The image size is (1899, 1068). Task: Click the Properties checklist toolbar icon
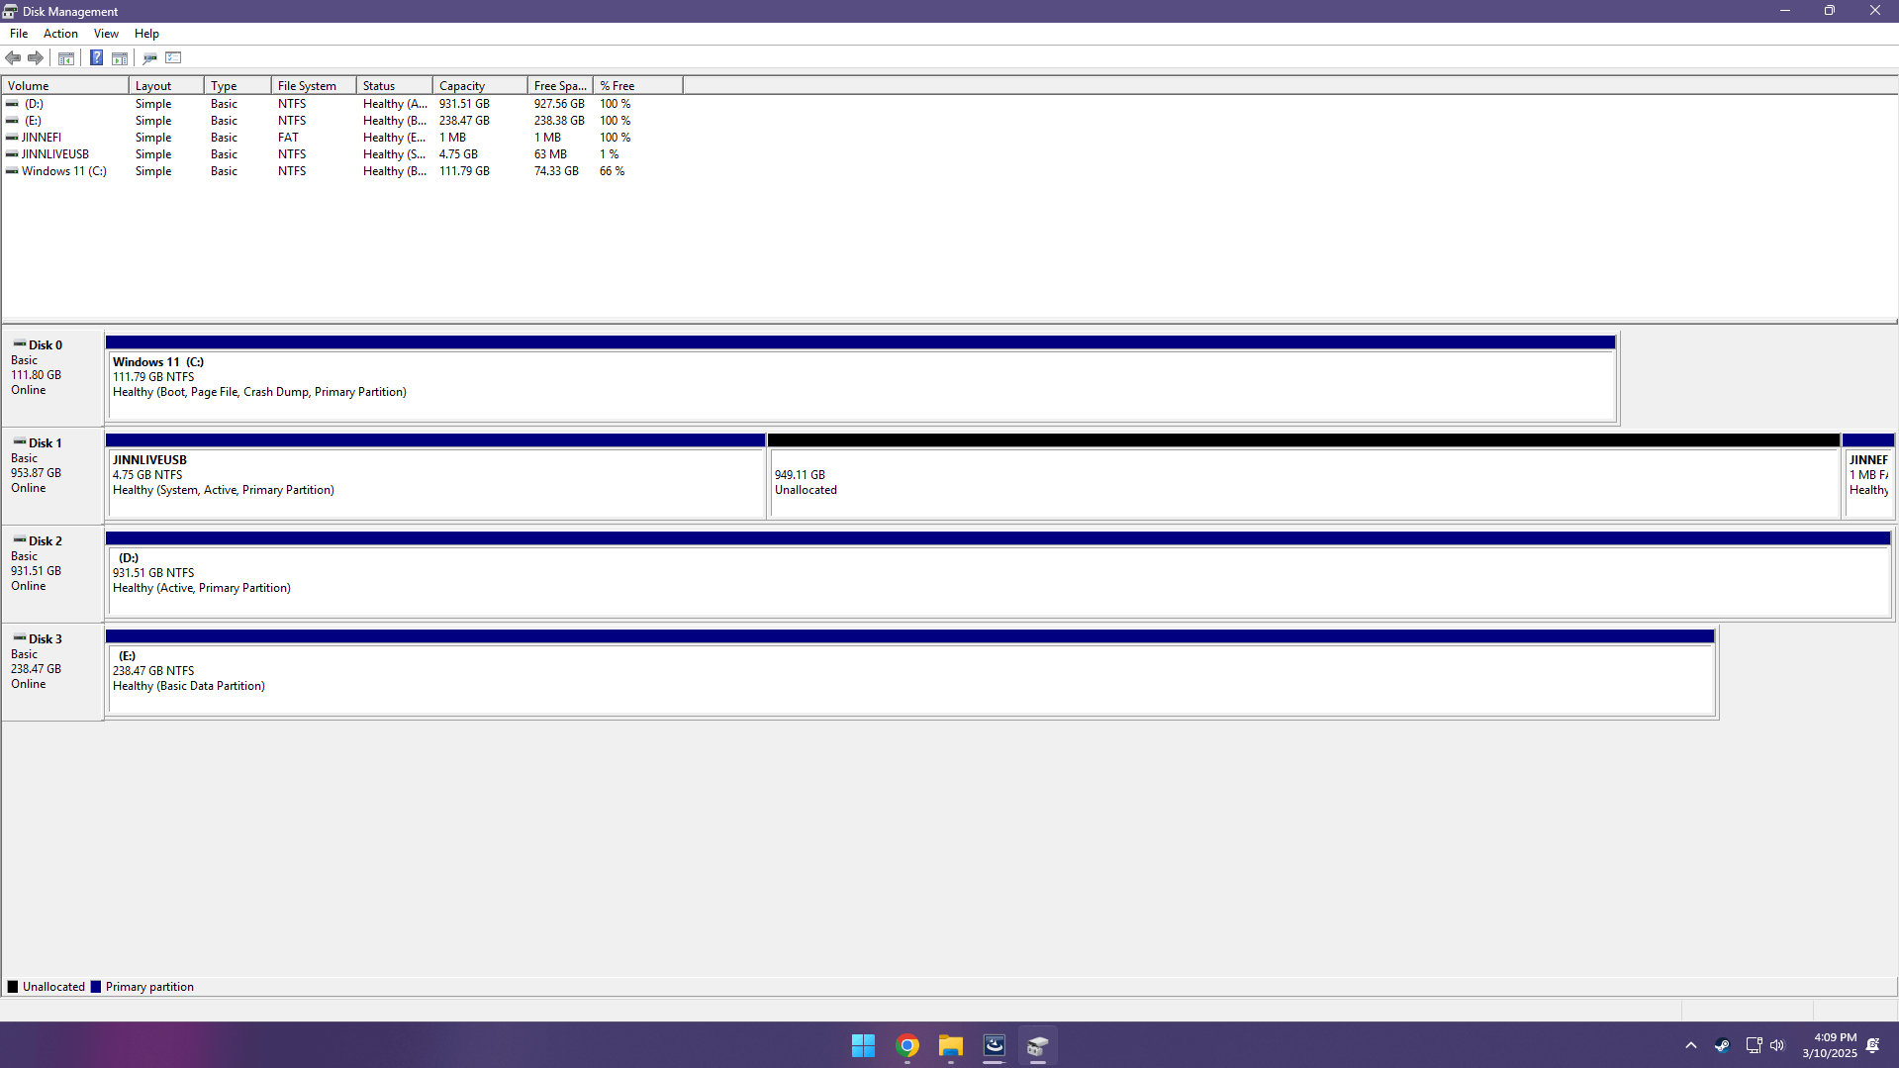pos(173,57)
